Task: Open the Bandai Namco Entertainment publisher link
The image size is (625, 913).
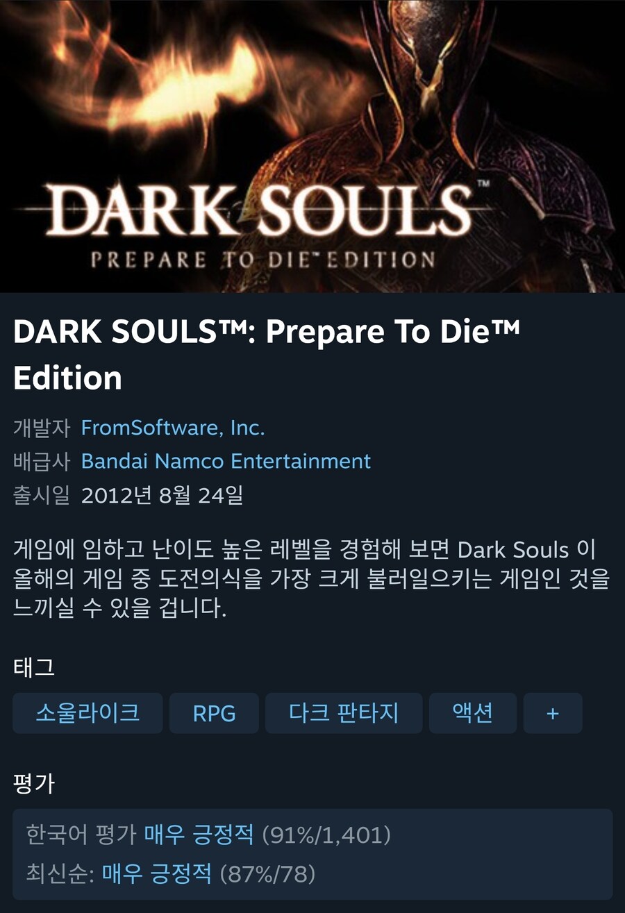Action: pos(226,461)
